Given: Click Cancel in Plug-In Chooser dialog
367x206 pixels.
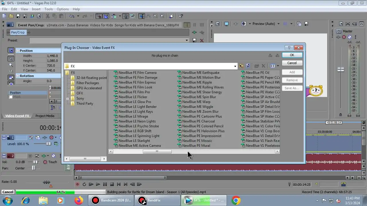Looking at the screenshot, I should point(292,63).
